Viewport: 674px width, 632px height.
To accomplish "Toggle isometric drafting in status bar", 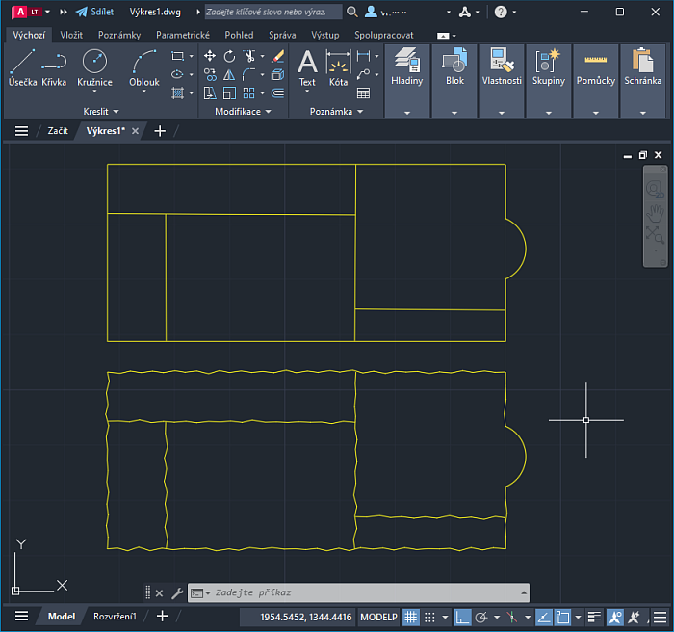I will coord(512,618).
